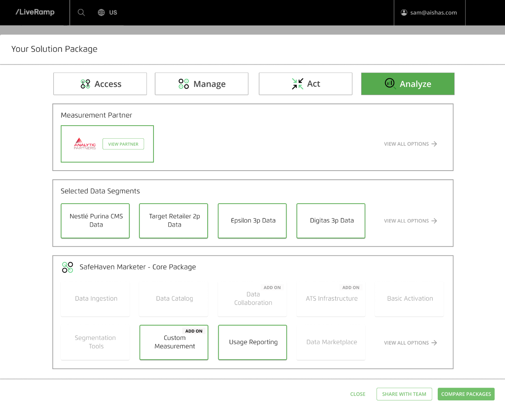
Task: View all Core Package options
Action: pyautogui.click(x=411, y=343)
